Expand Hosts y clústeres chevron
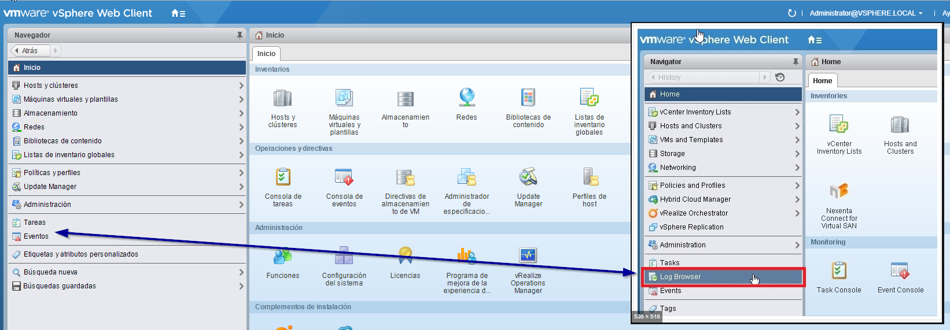The width and height of the screenshot is (950, 330). 241,86
